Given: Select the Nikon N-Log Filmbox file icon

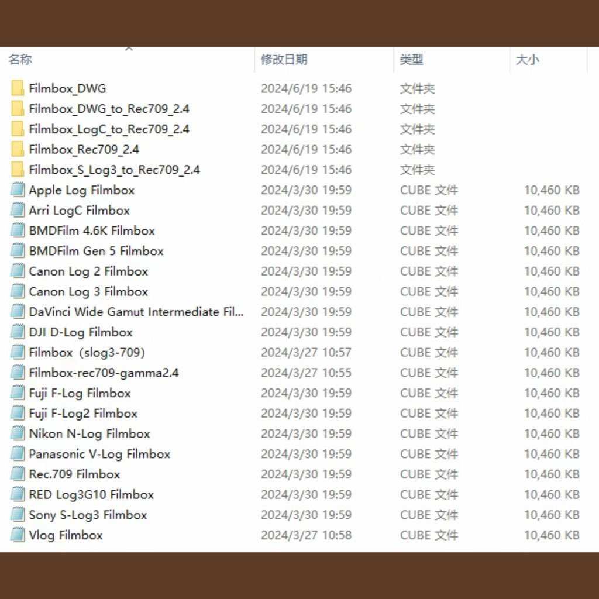Looking at the screenshot, I should 17,433.
